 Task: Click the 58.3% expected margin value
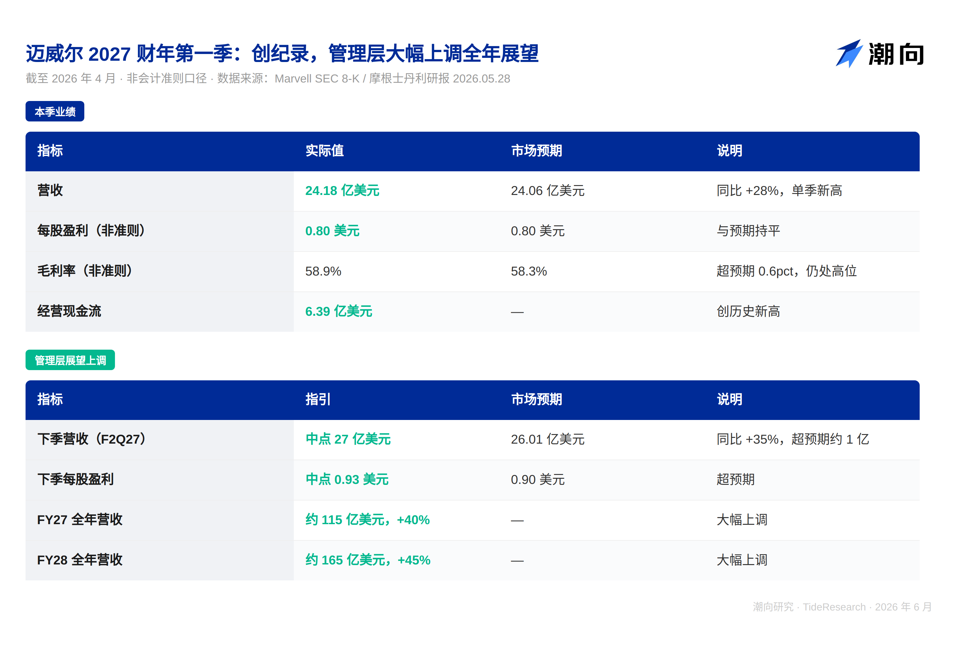[529, 271]
